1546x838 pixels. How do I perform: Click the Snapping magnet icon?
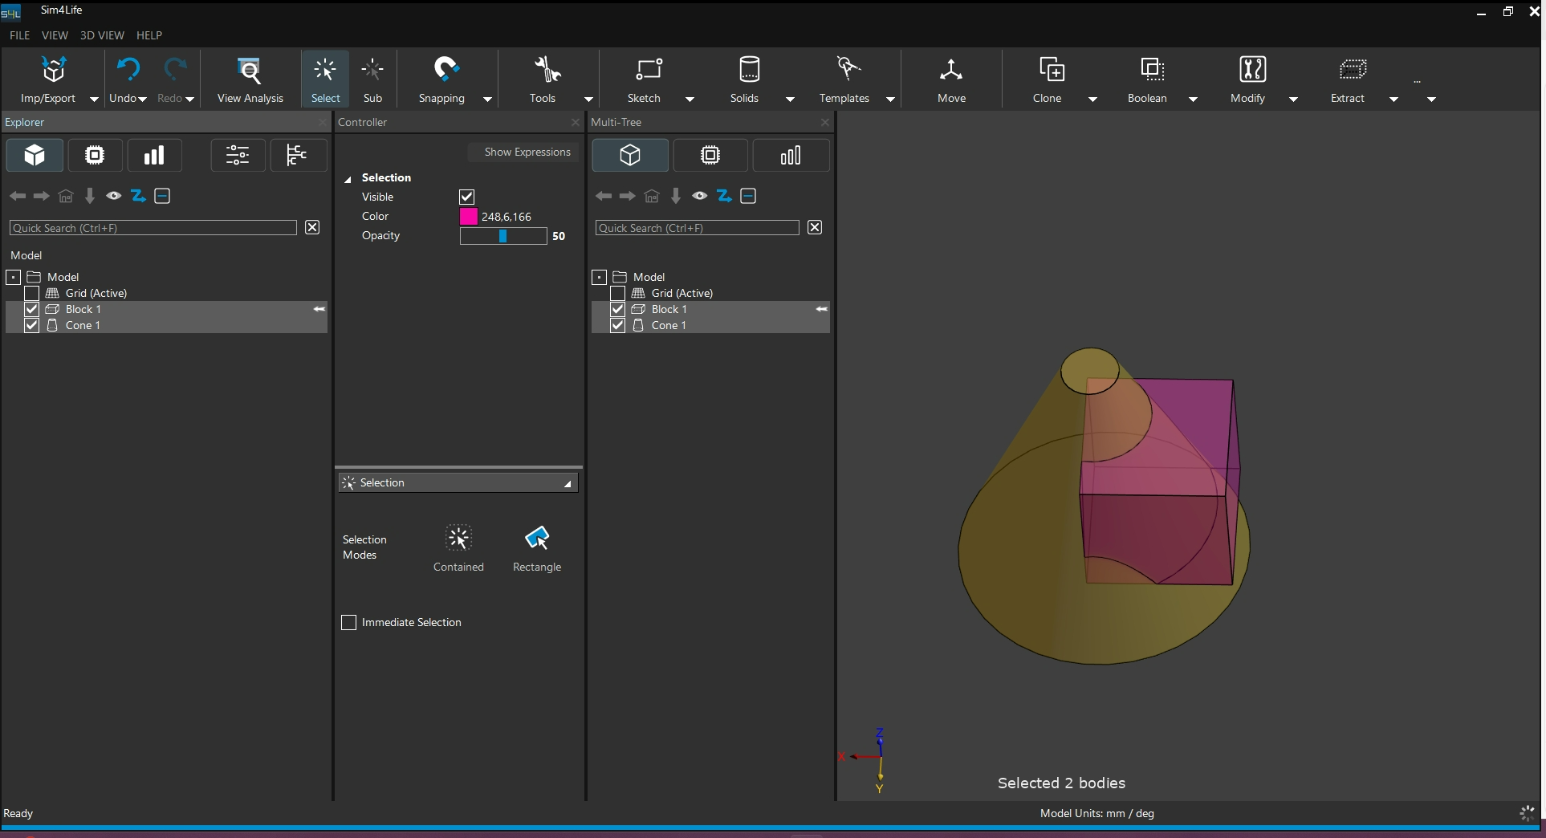point(445,71)
